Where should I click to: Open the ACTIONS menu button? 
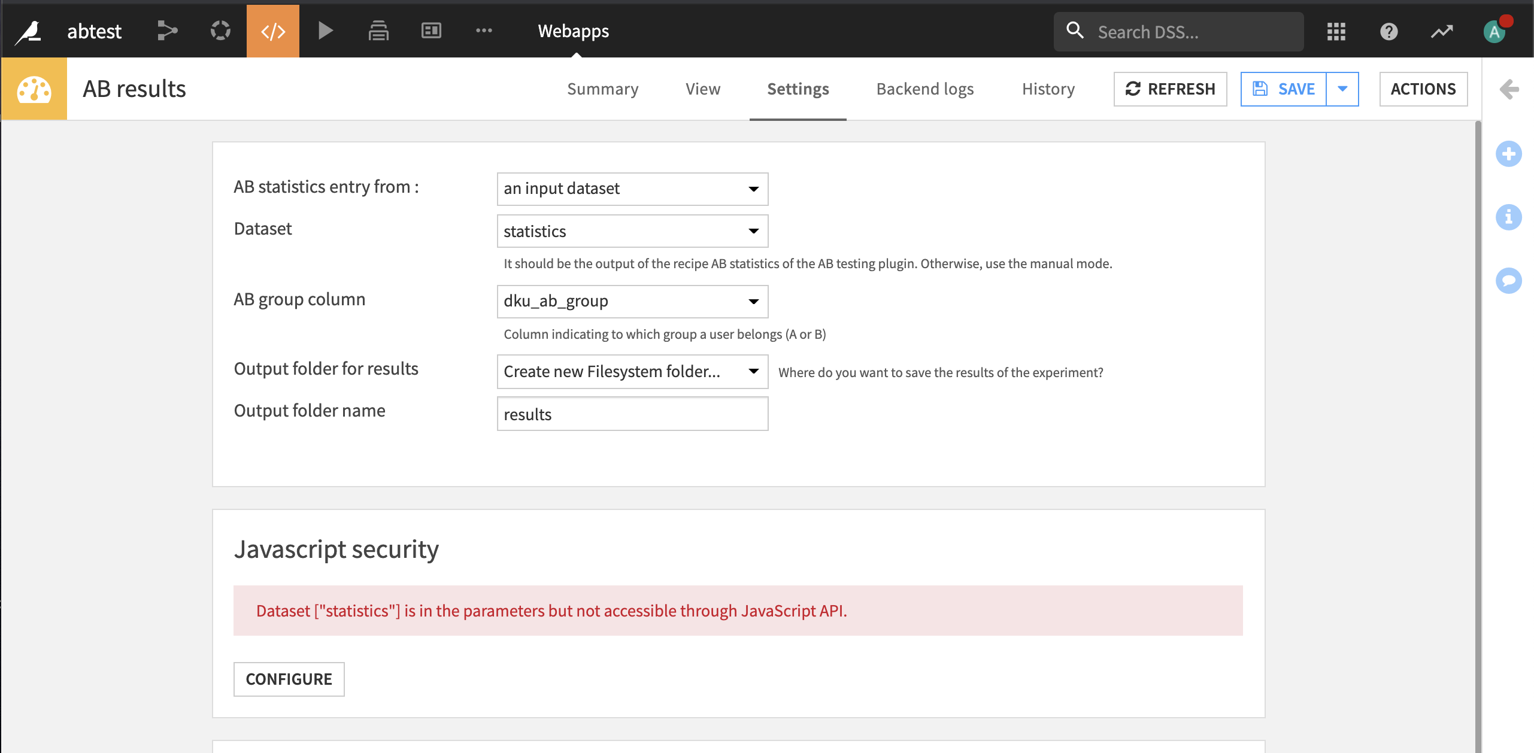[x=1423, y=89]
